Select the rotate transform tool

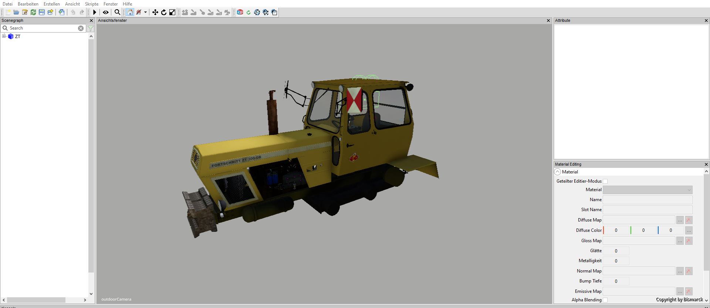pyautogui.click(x=164, y=12)
